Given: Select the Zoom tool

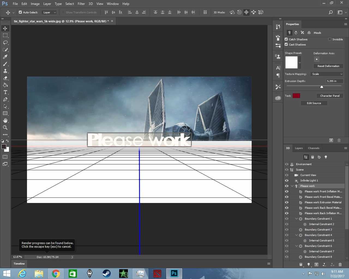Looking at the screenshot, I should [5, 128].
